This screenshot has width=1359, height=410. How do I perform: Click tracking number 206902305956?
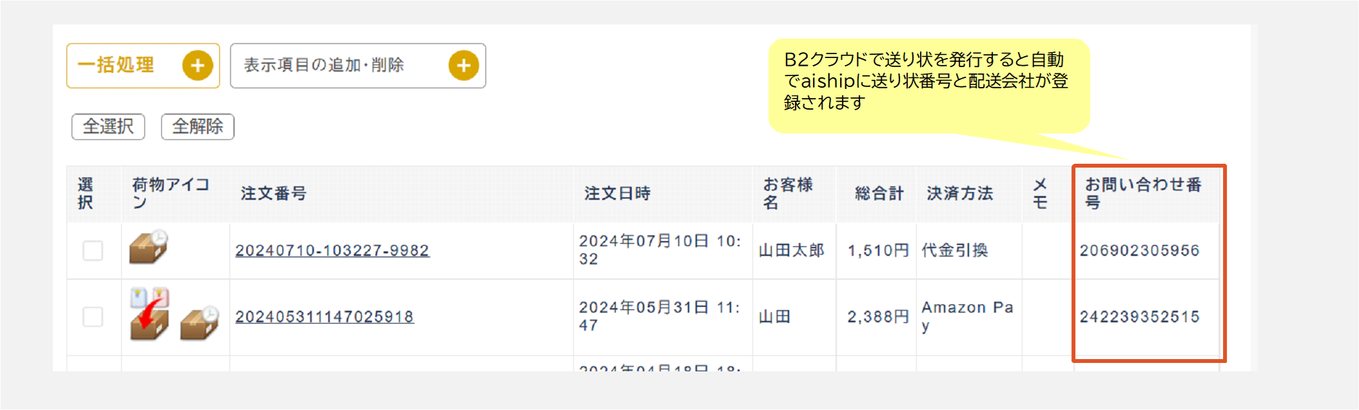[1139, 251]
